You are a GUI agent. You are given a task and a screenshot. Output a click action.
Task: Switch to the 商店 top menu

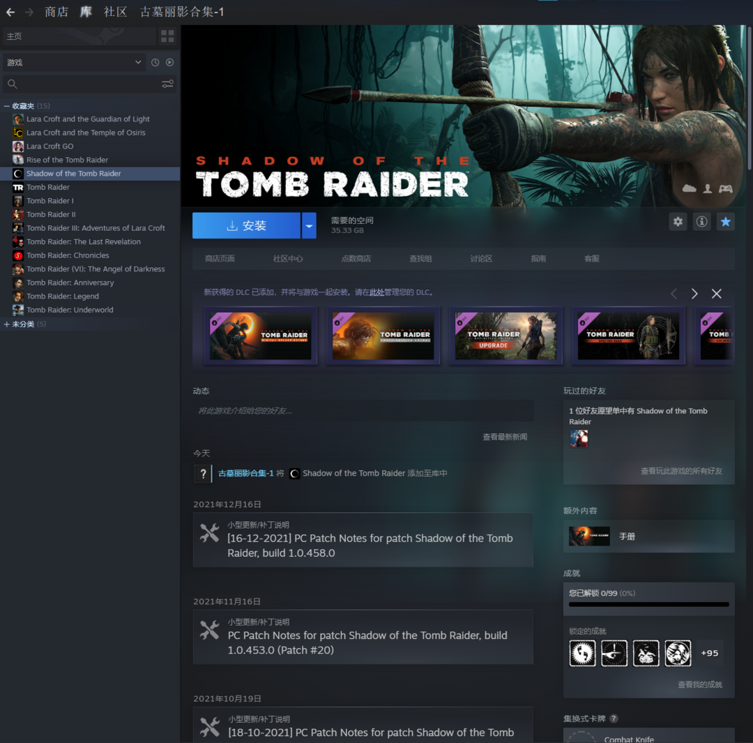coord(56,12)
